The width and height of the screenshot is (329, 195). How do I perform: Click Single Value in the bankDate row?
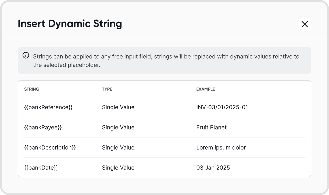tap(118, 168)
